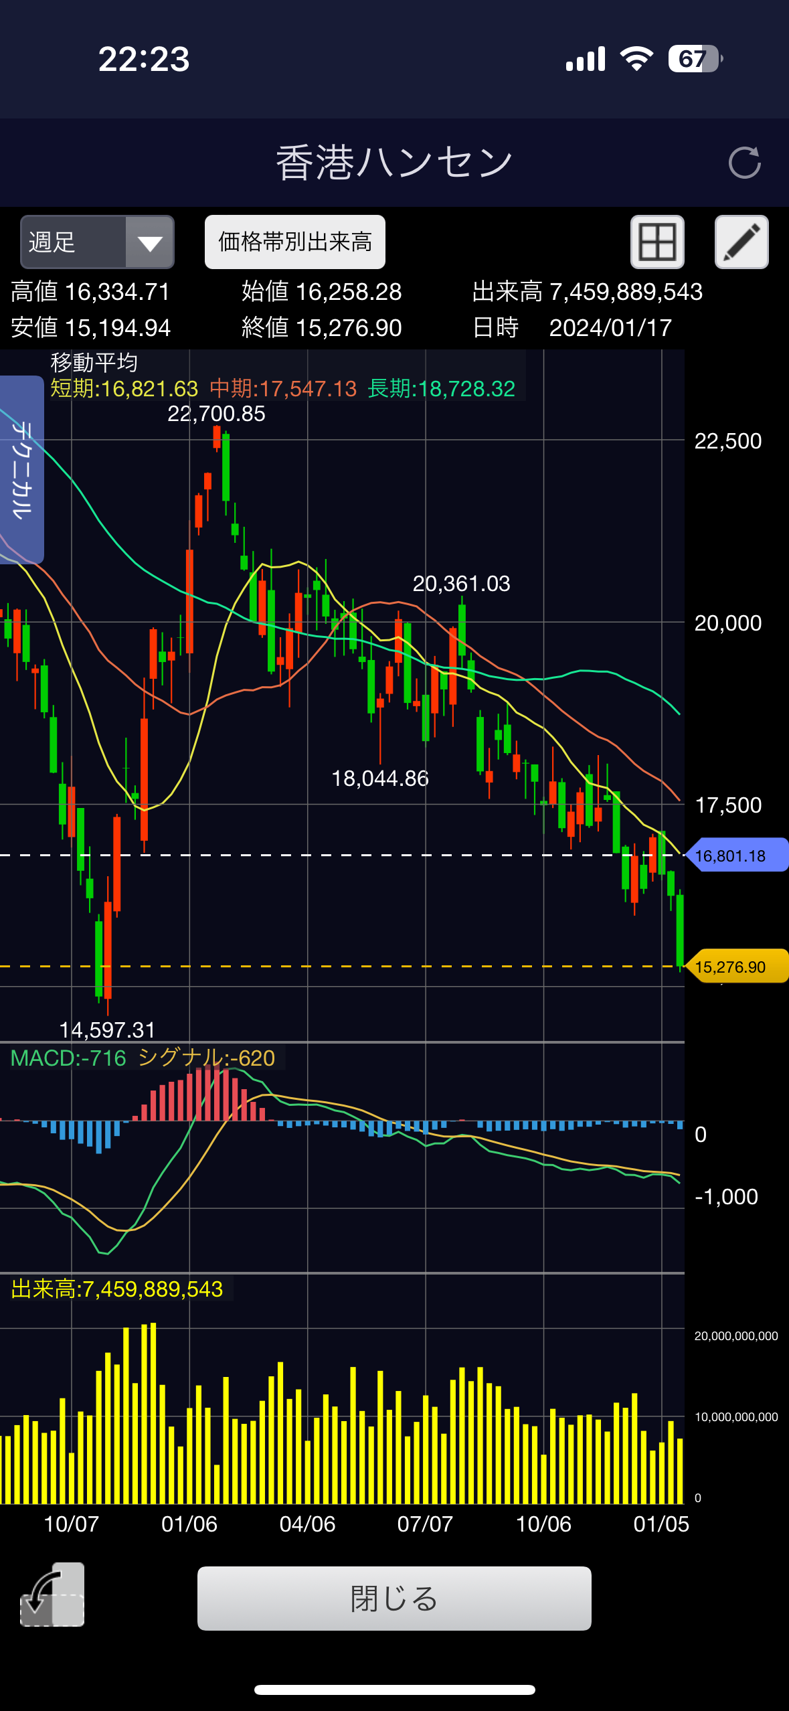Tap the 日時 2024/01/17 value
789x1711 pixels.
click(x=572, y=328)
